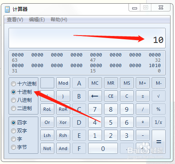Viewport: 175px width, 164px height.
Task: Minimize the 计算器 window
Action: click(134, 8)
